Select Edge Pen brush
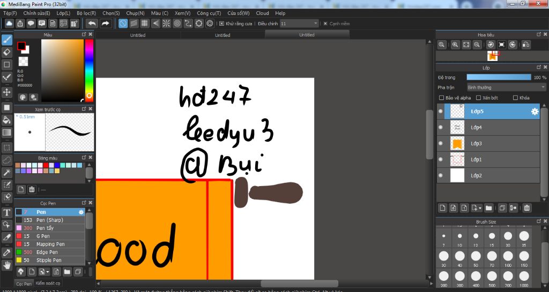The image size is (549, 292). pos(50,252)
